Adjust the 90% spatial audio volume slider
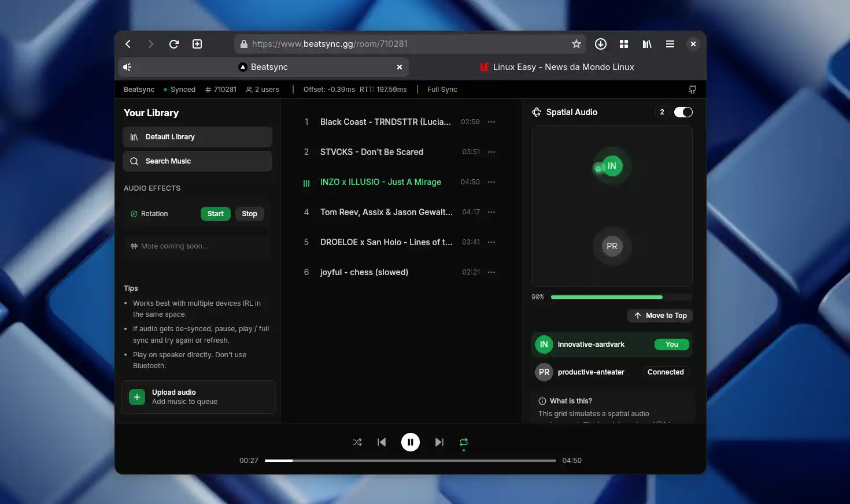The image size is (850, 504). [622, 297]
